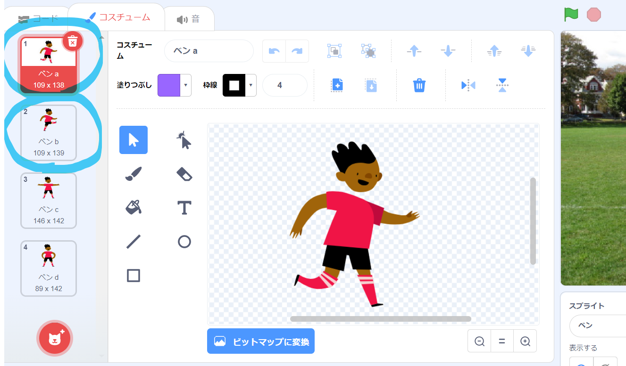Select the arrow Select tool
The width and height of the screenshot is (626, 366).
pyautogui.click(x=134, y=140)
